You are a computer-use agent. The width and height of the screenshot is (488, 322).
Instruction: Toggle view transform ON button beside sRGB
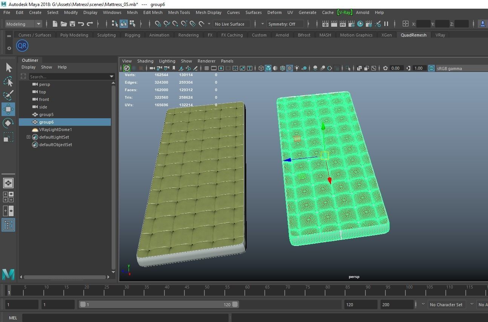point(431,68)
